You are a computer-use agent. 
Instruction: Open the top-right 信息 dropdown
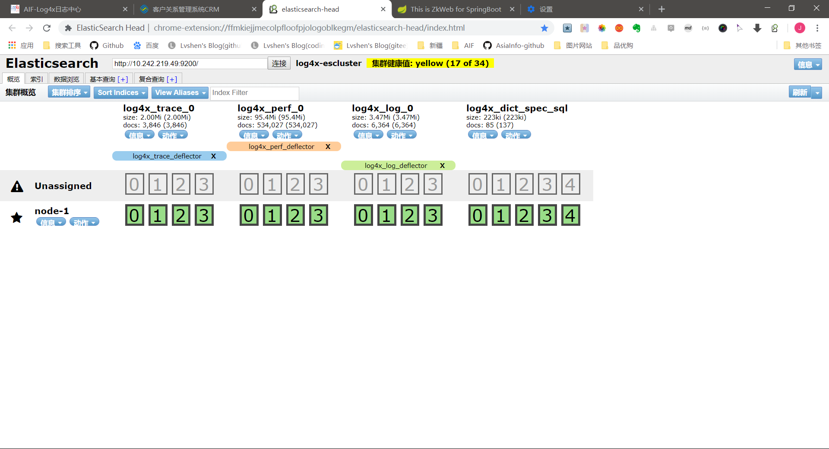point(808,64)
